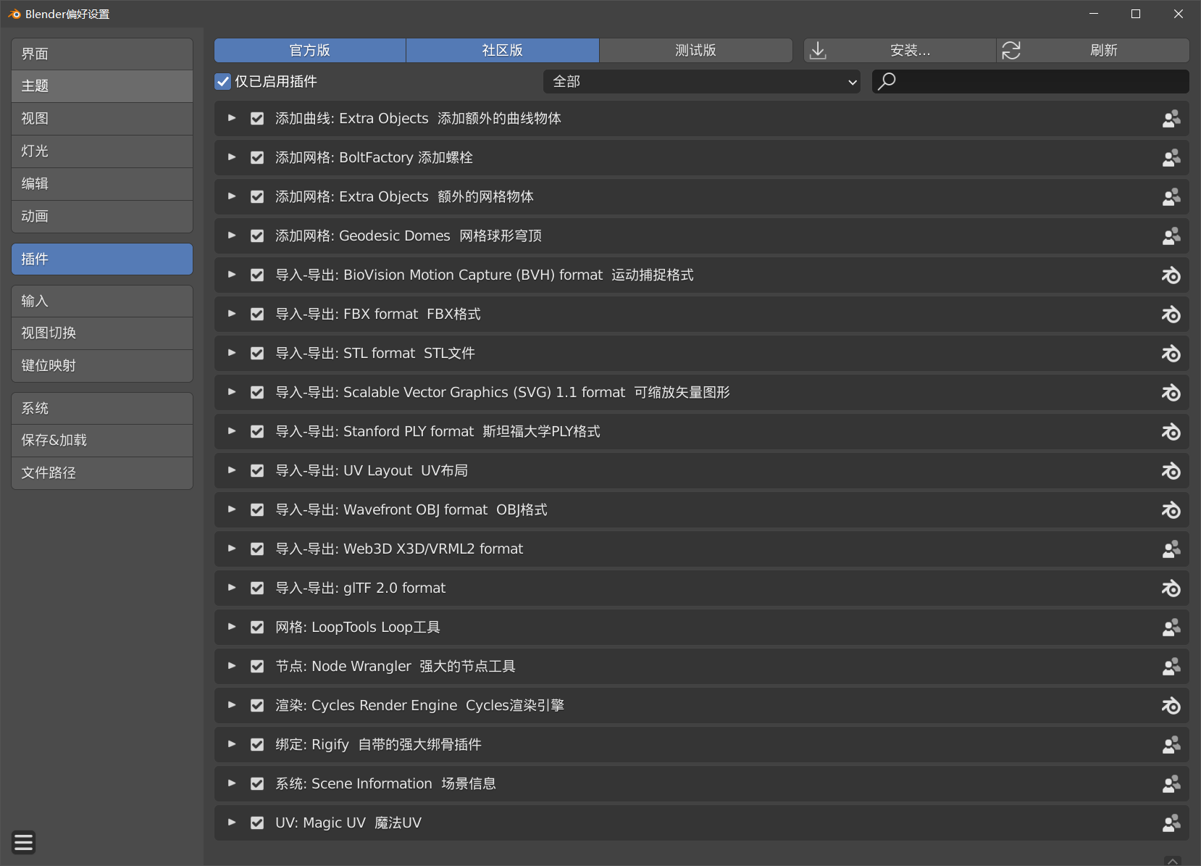Screen dimensions: 1201x866
Task: Switch to the 测试版 tab
Action: [x=696, y=50]
